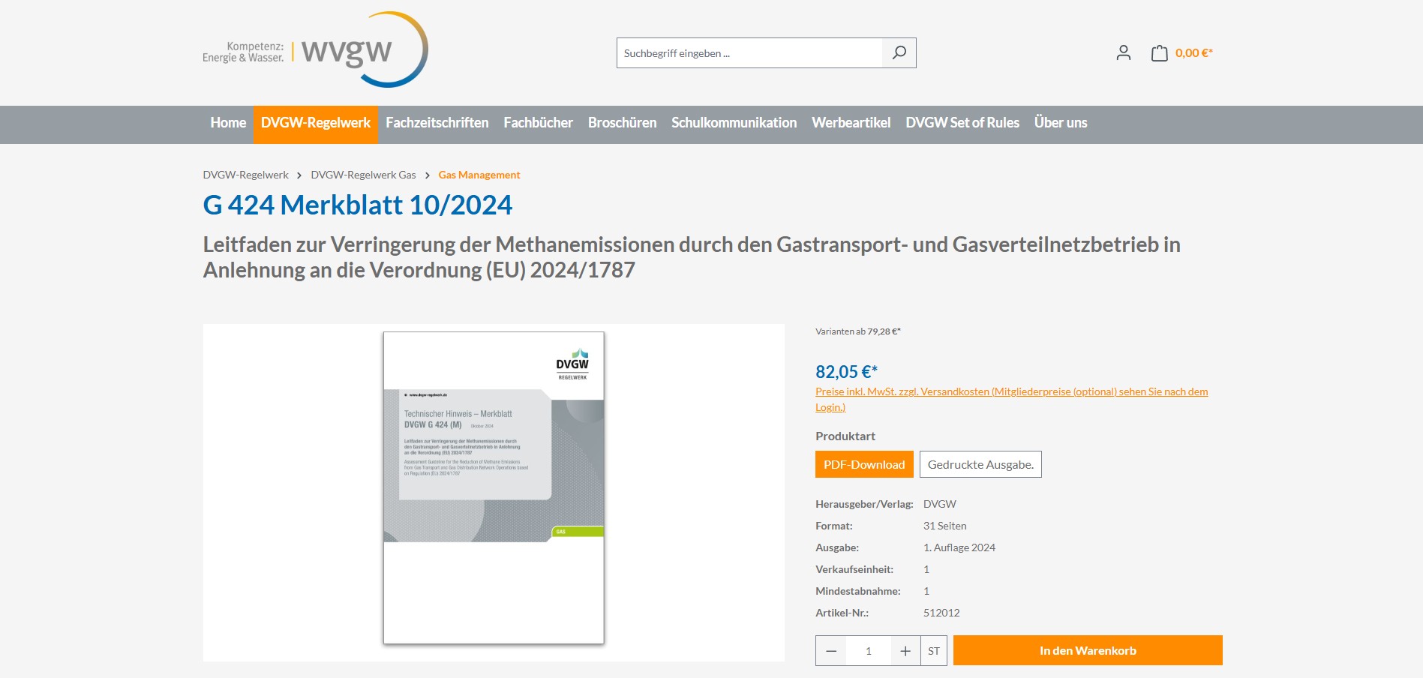The height and width of the screenshot is (678, 1423).
Task: Click the cart total 0,00 €
Action: point(1193,52)
